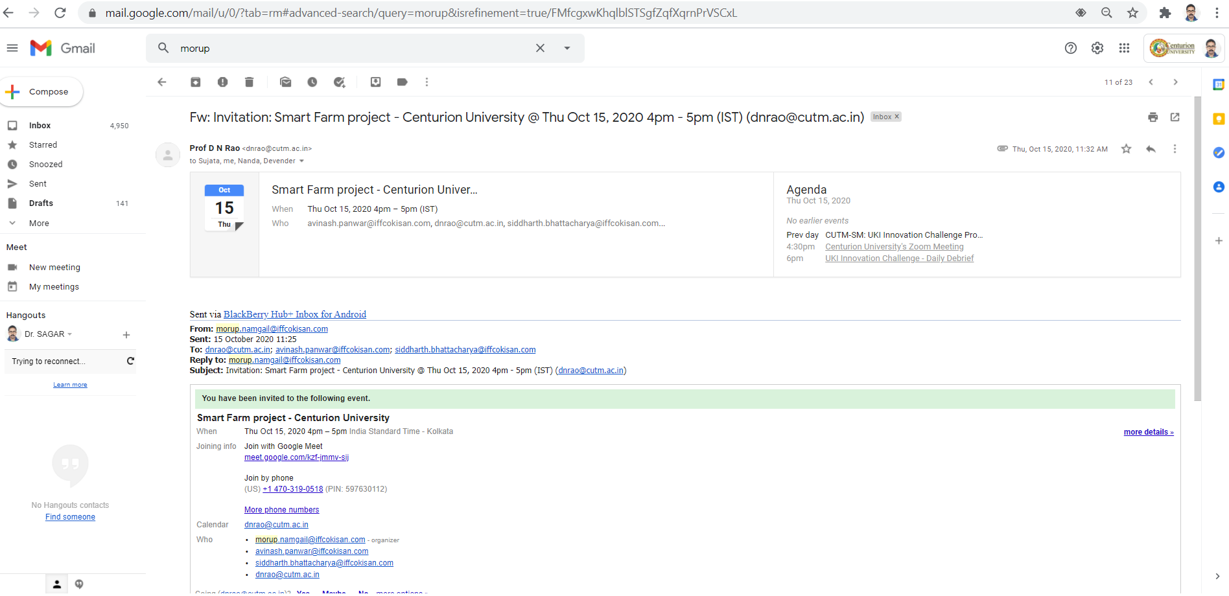Click the +1 470-319-0518 phone link

click(x=293, y=489)
